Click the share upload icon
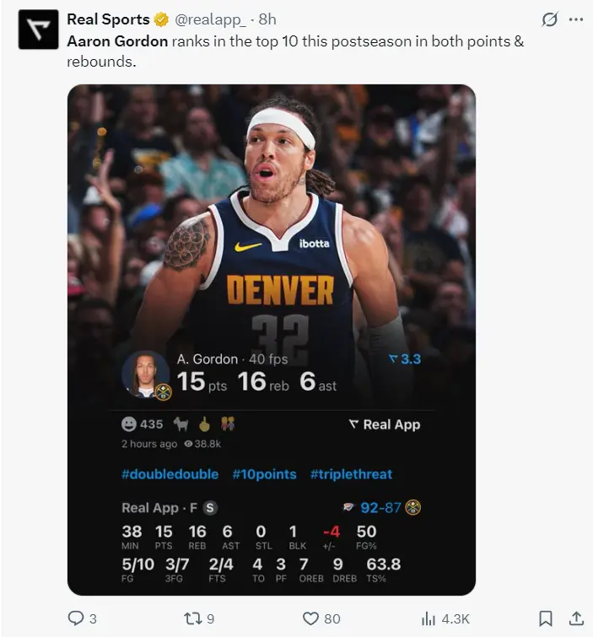This screenshot has width=593, height=637. point(576,618)
